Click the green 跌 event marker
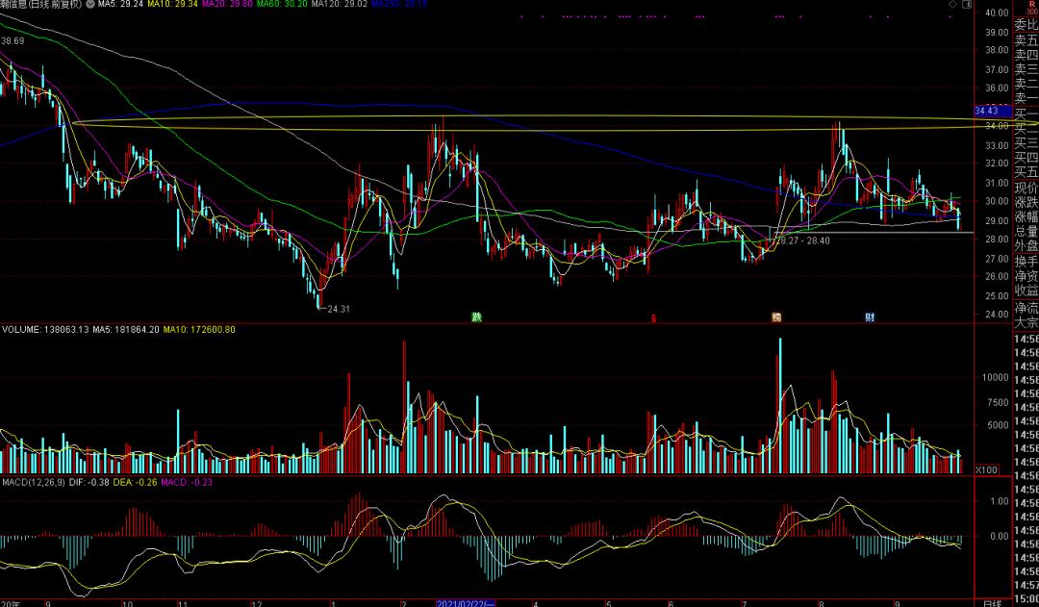This screenshot has width=1039, height=607. click(x=476, y=317)
